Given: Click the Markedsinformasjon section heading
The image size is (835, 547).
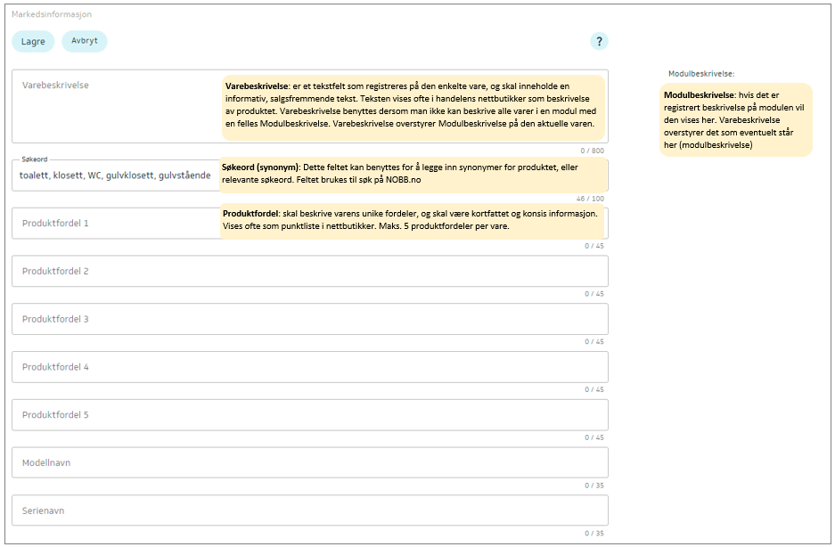Looking at the screenshot, I should click(x=51, y=14).
